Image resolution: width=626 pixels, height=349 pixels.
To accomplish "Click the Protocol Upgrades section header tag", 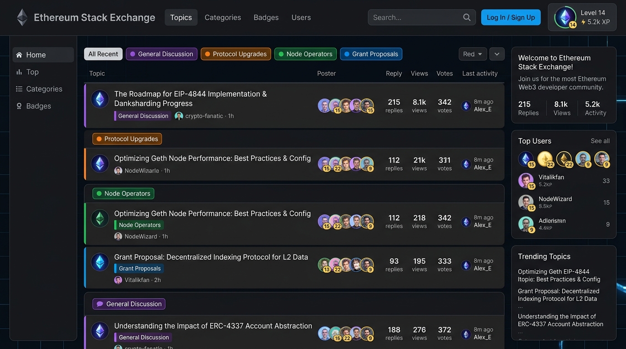I will (127, 139).
